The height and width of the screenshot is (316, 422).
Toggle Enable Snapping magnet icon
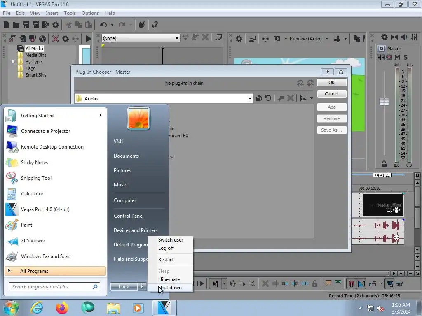(351, 284)
